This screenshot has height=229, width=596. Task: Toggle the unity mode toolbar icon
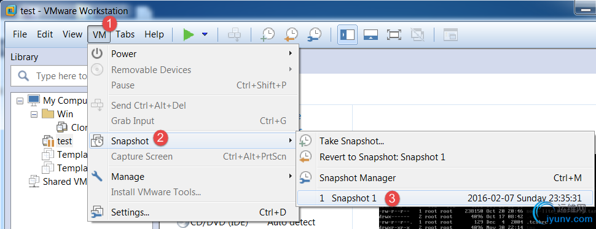point(417,34)
